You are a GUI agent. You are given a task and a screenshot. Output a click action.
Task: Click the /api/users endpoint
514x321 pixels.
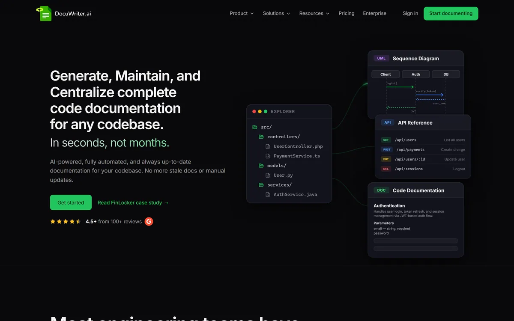(405, 140)
